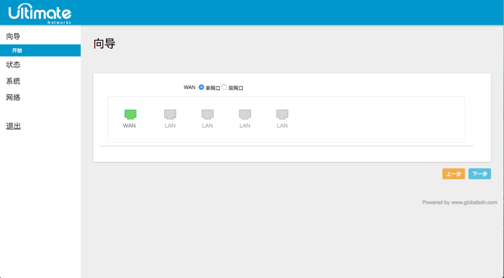Choose the 双网口 radio option
Viewport: 504px width, 278px height.
tap(224, 87)
